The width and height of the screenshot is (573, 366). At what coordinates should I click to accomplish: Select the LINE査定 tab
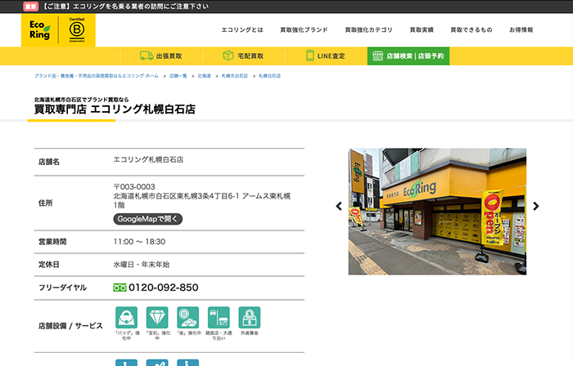(326, 56)
